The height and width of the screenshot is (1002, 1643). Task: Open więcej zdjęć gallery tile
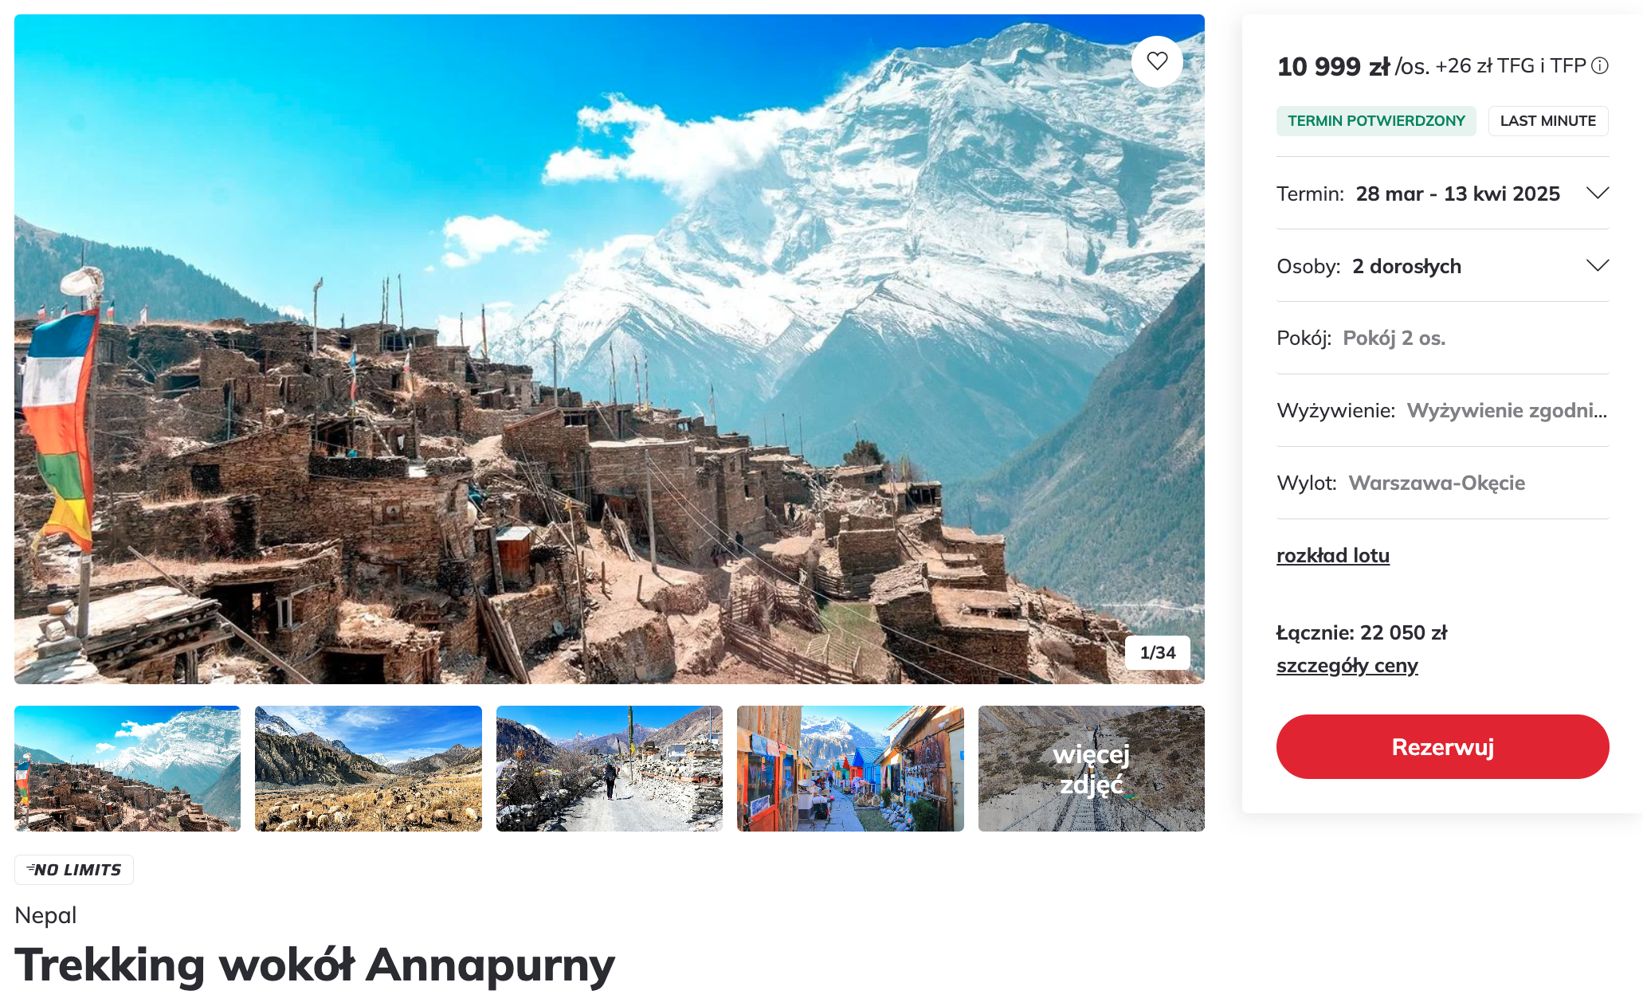click(x=1092, y=769)
